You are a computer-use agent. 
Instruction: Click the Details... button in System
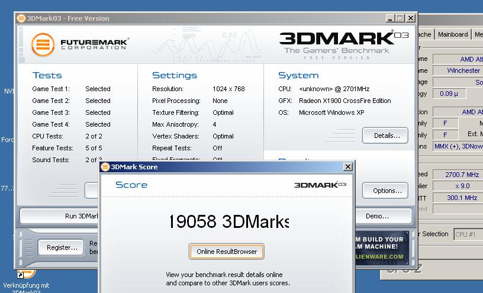(x=385, y=136)
